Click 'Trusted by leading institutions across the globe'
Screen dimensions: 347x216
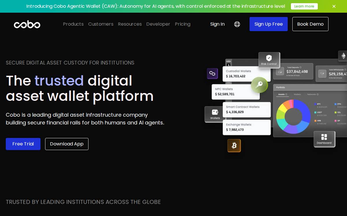tap(83, 202)
